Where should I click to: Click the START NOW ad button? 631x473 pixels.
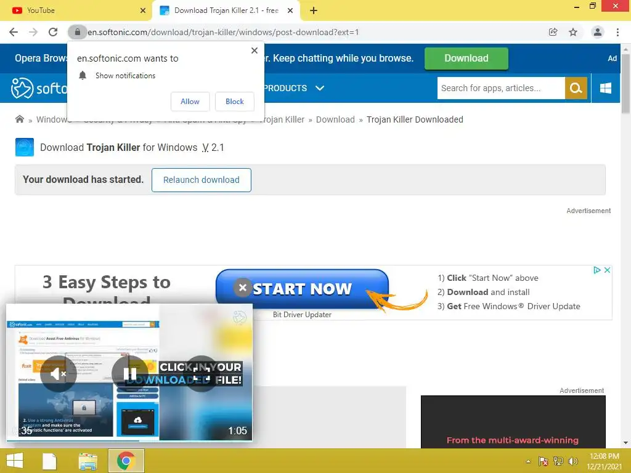click(302, 289)
